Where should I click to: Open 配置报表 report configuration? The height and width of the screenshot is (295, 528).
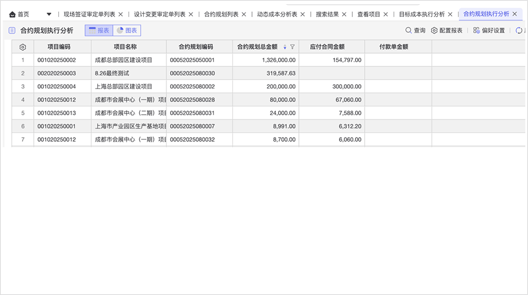[x=447, y=30]
